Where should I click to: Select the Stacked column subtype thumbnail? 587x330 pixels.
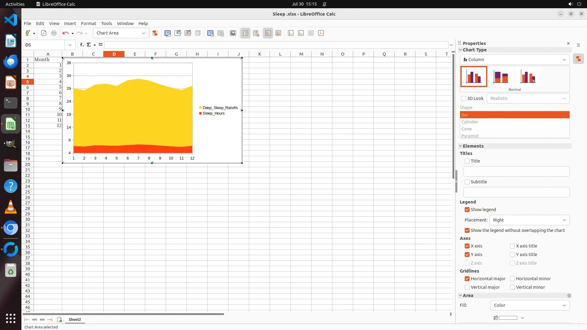click(x=501, y=77)
